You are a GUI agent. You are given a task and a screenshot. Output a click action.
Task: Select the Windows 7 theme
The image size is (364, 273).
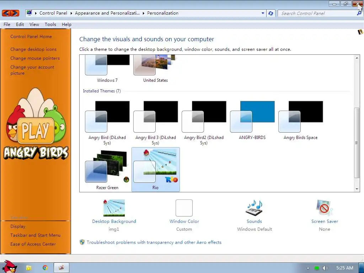coord(107,69)
